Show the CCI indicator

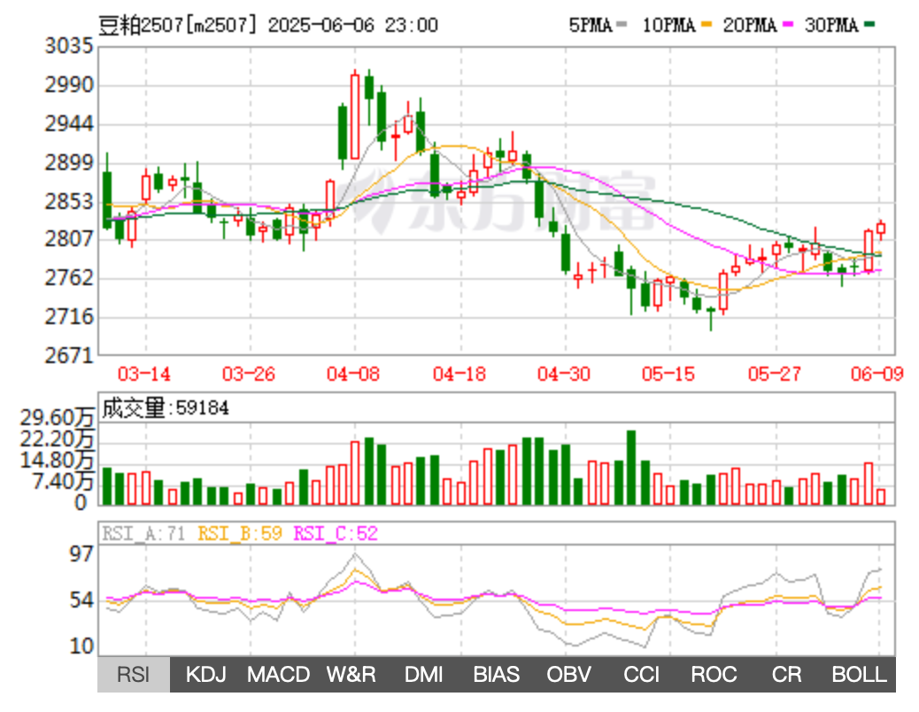[642, 675]
